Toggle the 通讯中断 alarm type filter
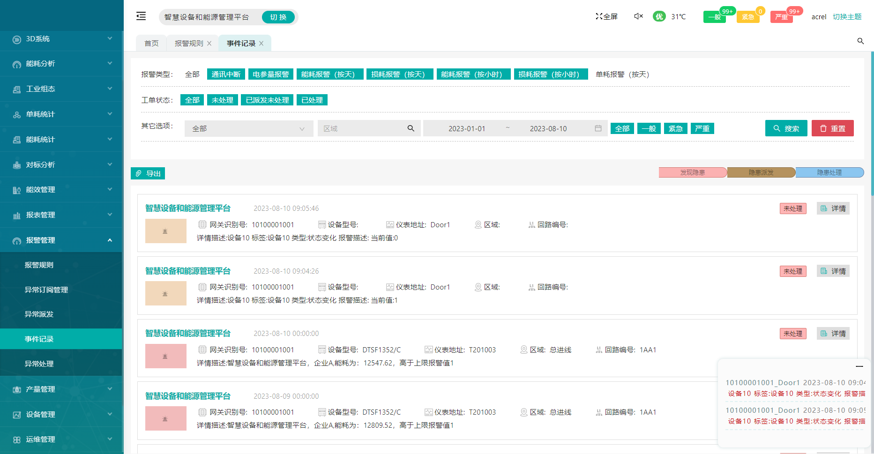 [x=226, y=74]
